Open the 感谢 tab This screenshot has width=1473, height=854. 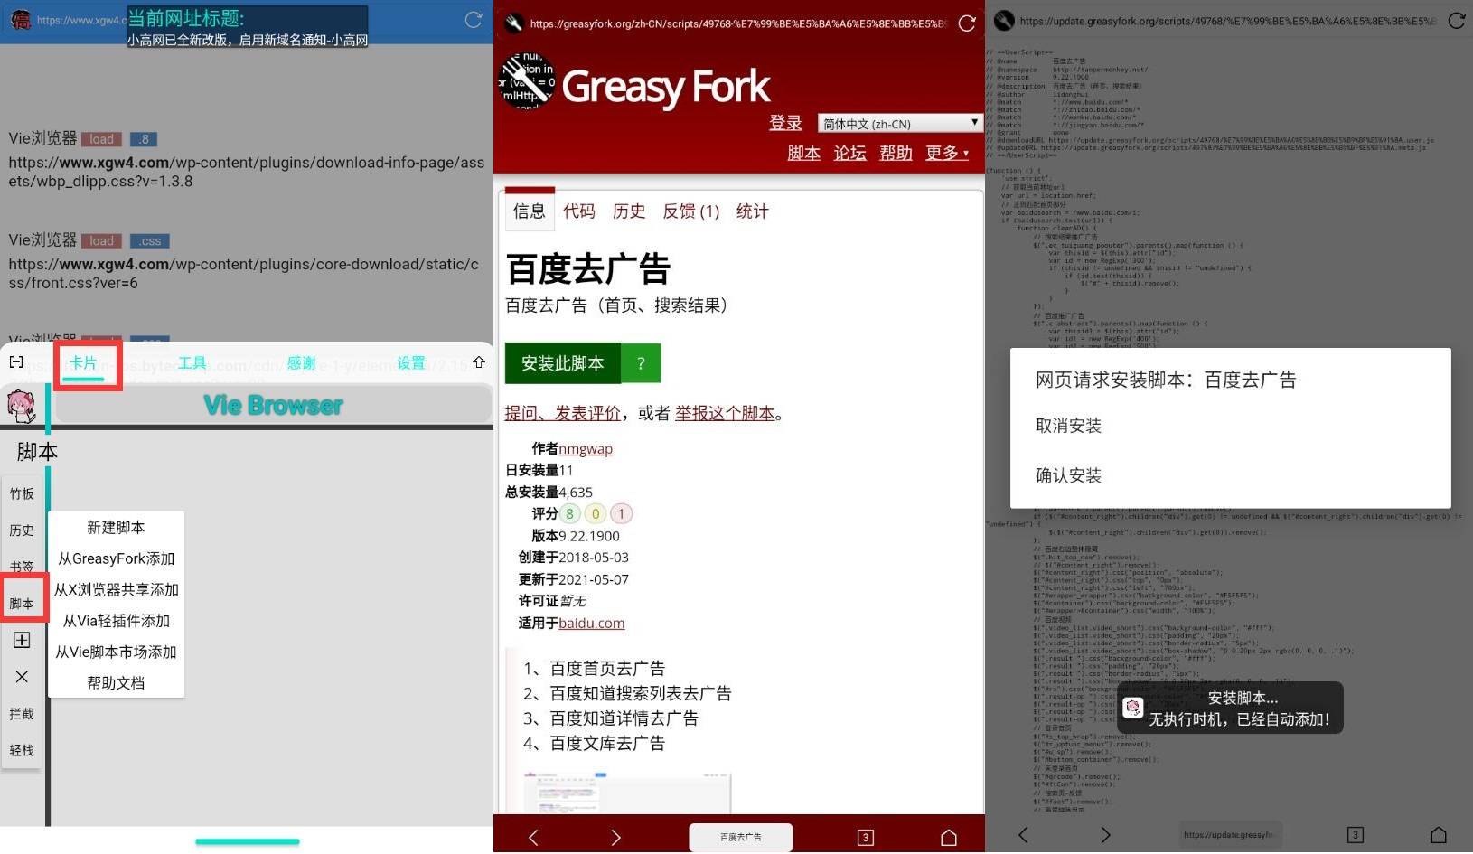click(302, 363)
